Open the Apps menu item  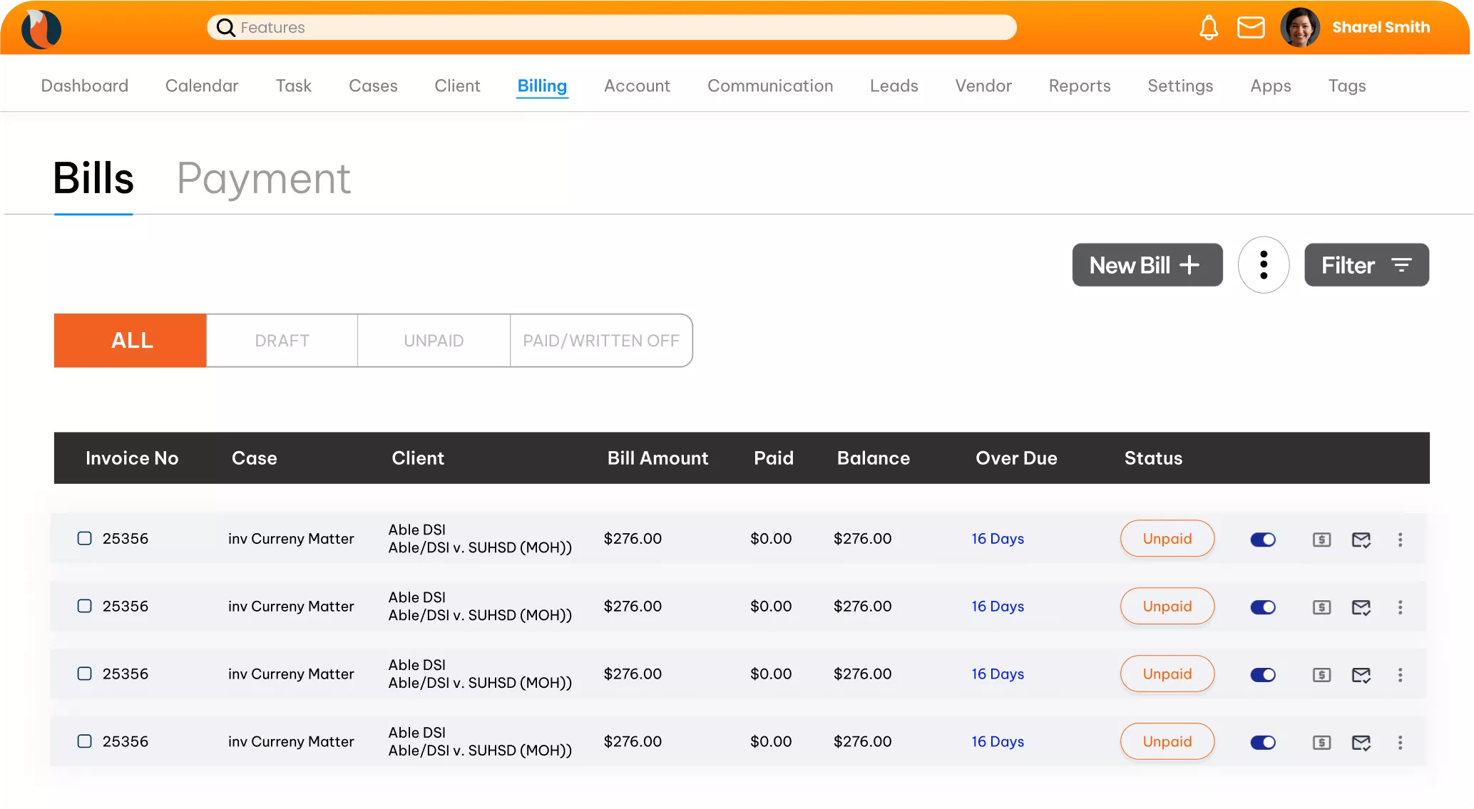pyautogui.click(x=1271, y=86)
